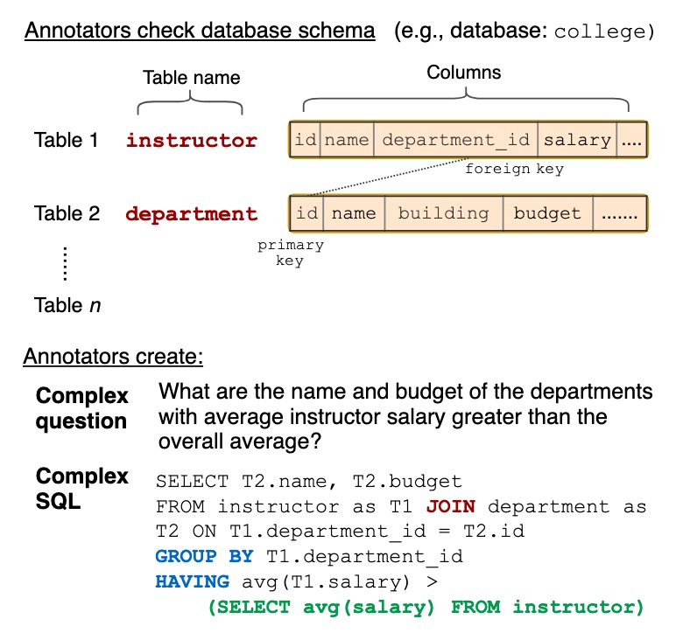Click the "Table 2" label
The height and width of the screenshot is (633, 683).
click(67, 213)
